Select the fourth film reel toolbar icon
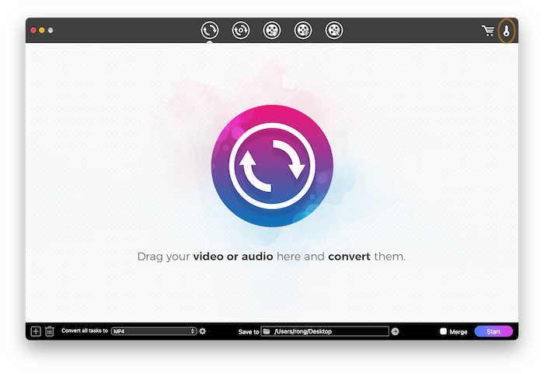 [x=303, y=31]
